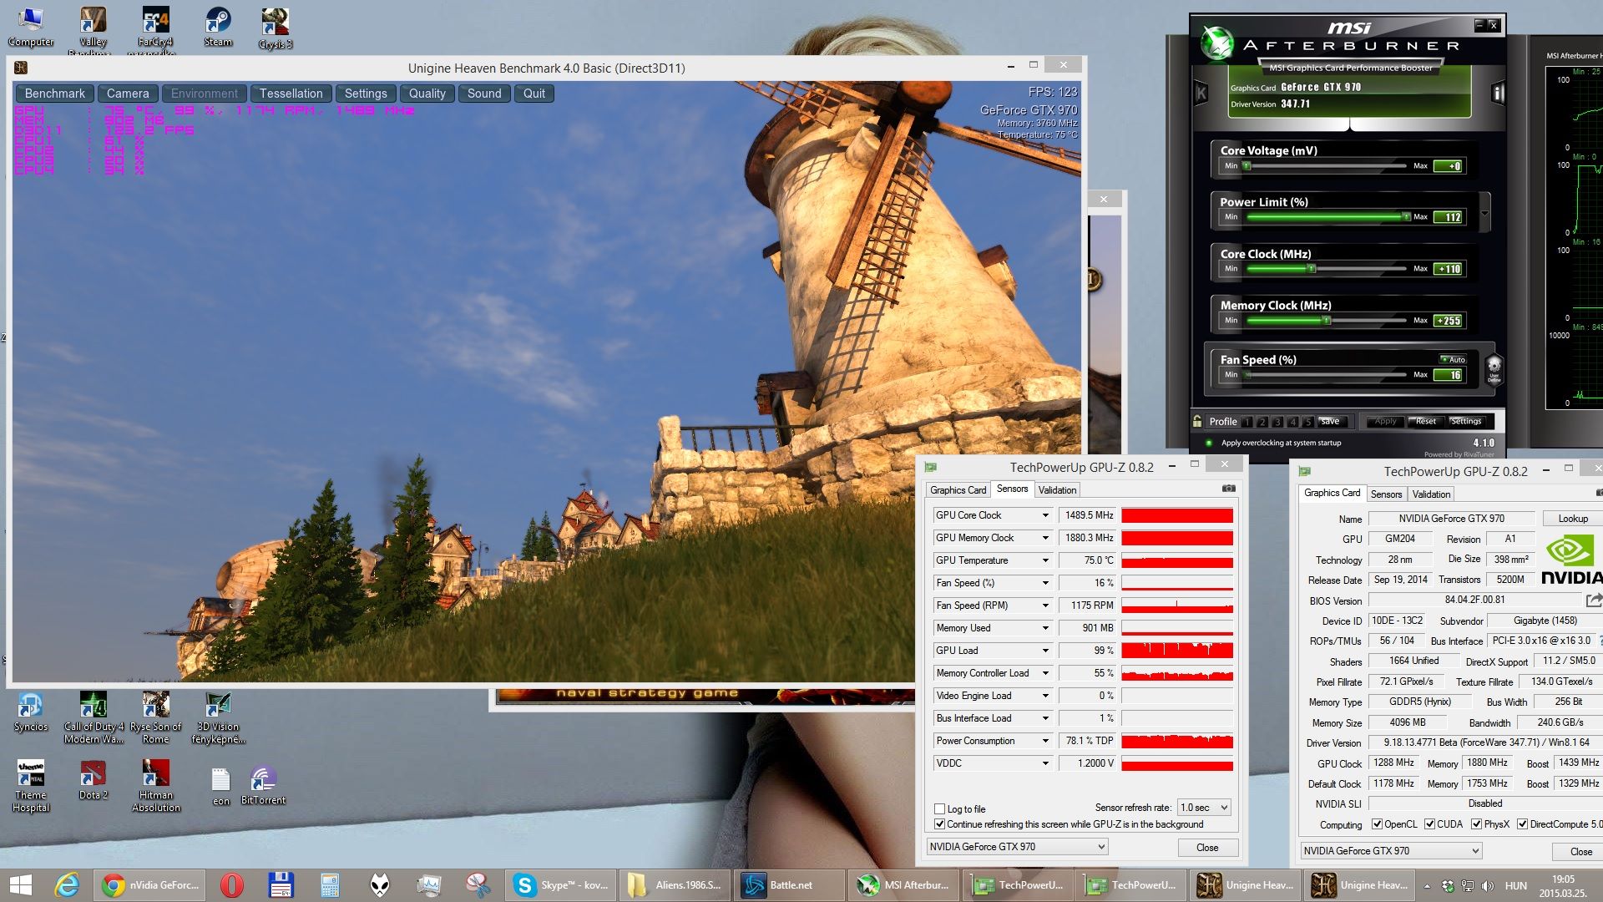Click the Skype taskbar button
Screen dimensions: 1603x902
(561, 885)
